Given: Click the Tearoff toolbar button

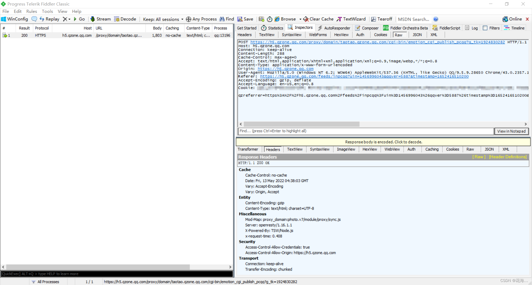Looking at the screenshot, I should [x=382, y=19].
